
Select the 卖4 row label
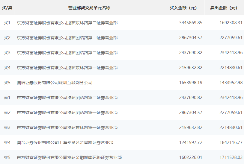pos(7,142)
